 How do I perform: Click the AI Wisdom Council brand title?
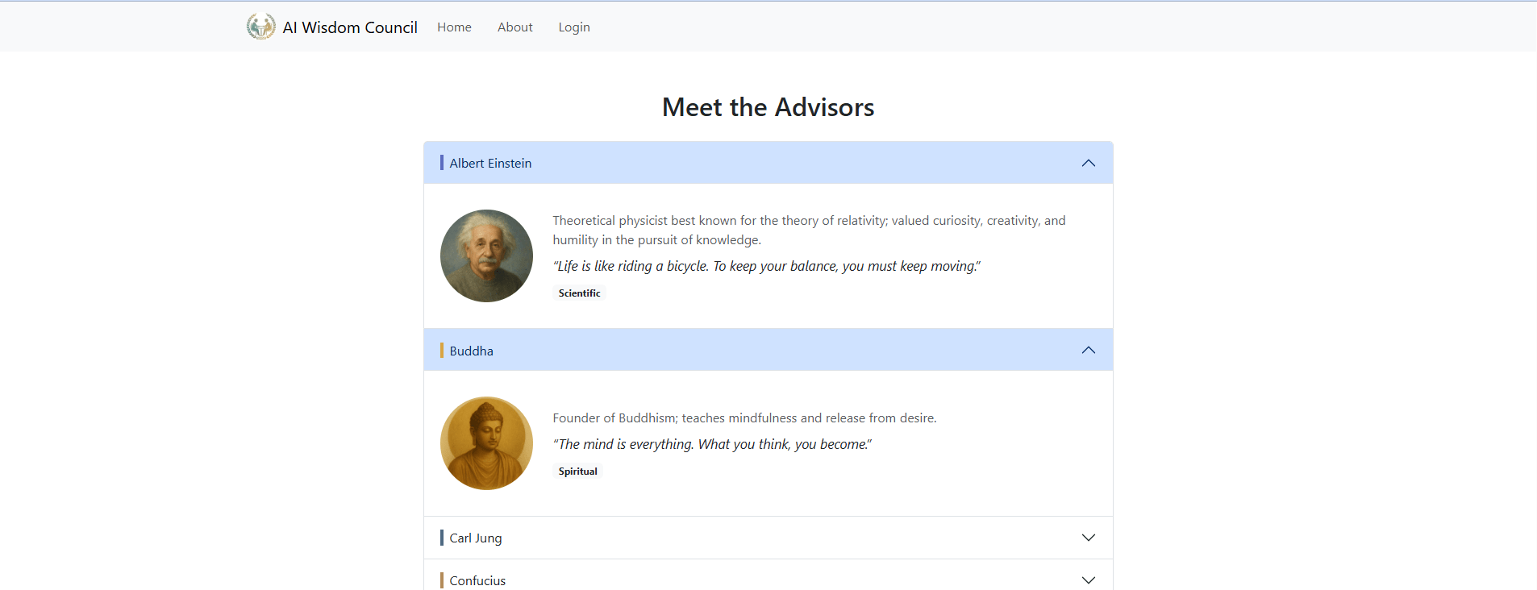coord(349,27)
